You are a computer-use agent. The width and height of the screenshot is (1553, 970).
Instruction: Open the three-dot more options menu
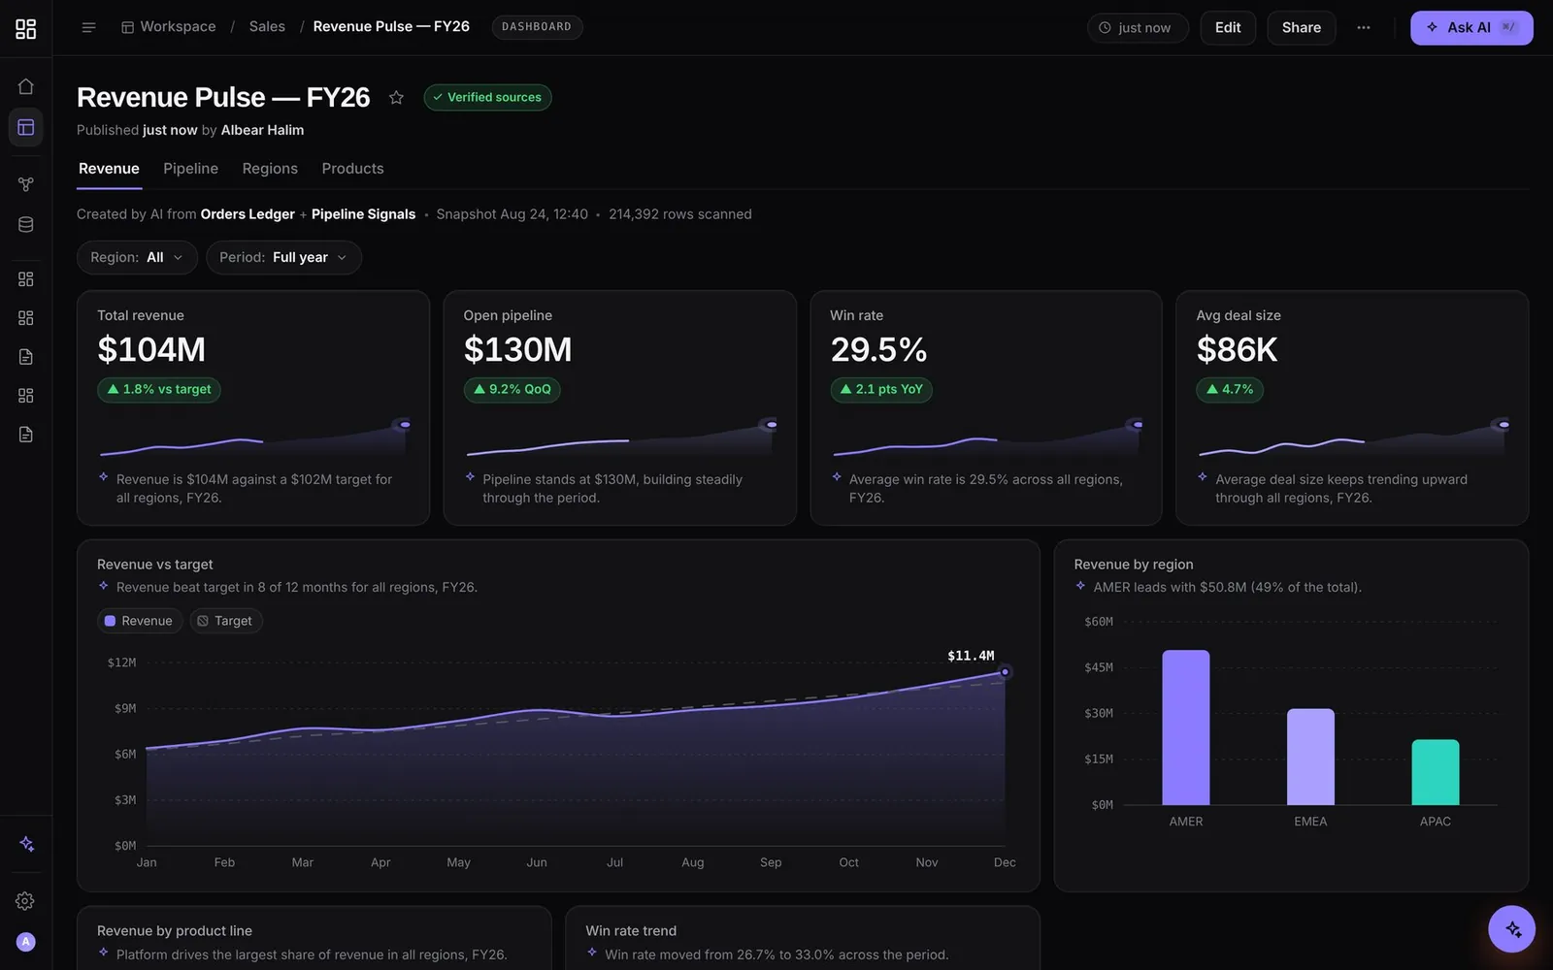click(x=1364, y=27)
